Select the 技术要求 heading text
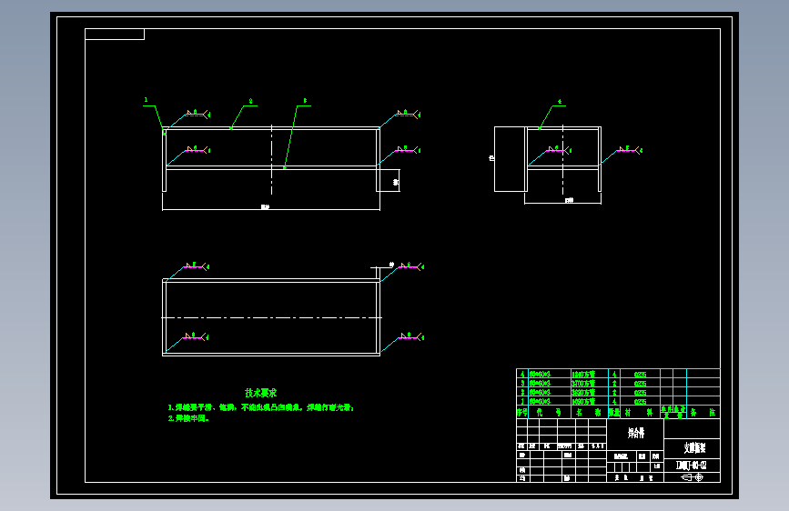This screenshot has width=789, height=511. [x=260, y=393]
